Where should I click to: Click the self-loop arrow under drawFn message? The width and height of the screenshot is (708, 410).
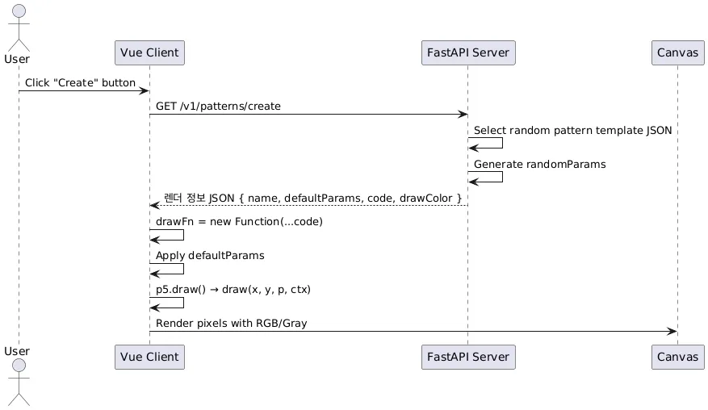tap(166, 235)
